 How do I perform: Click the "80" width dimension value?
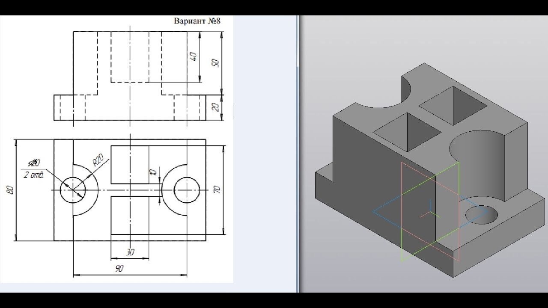(x=10, y=190)
